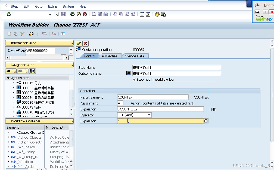Click the green Enter checkmark in toolbar
The height and width of the screenshot is (170, 274).
click(9, 14)
